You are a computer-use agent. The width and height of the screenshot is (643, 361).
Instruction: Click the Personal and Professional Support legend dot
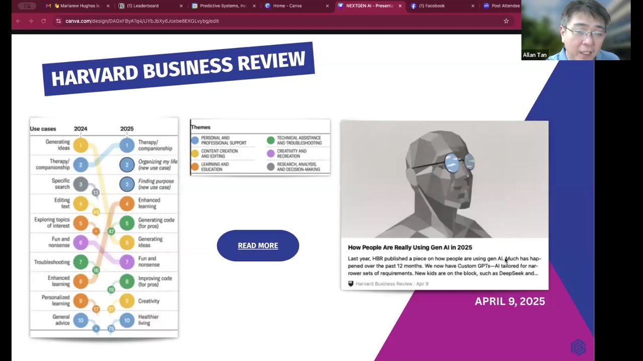click(x=195, y=140)
